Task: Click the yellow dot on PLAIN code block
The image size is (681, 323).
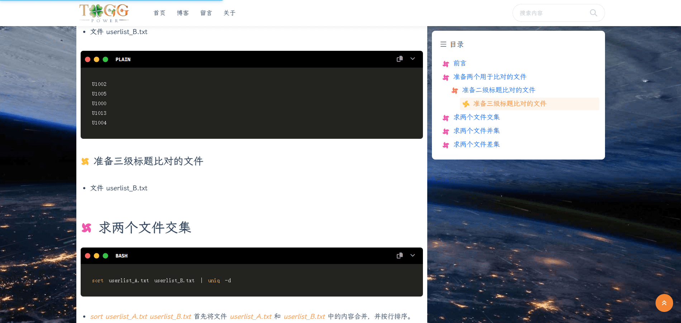Action: point(96,59)
